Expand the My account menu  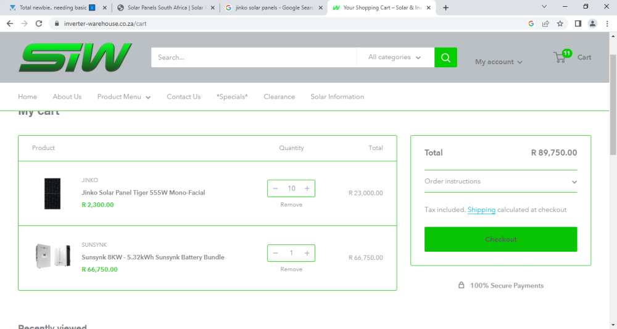(x=499, y=62)
